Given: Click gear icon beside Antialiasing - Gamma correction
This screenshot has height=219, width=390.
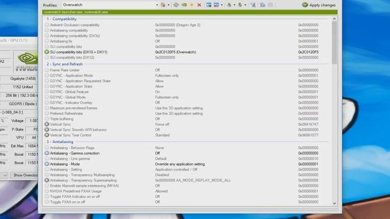Looking at the screenshot, I should coord(47,153).
